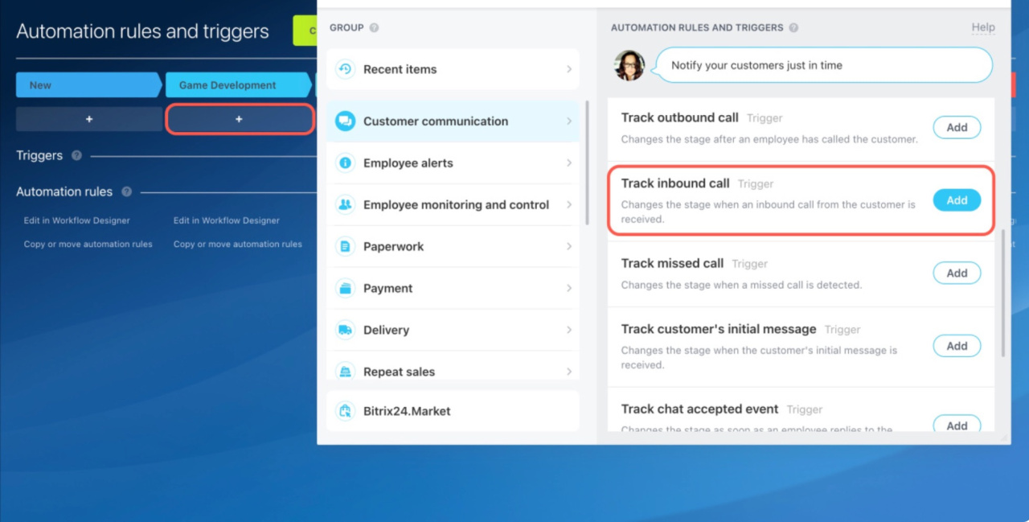This screenshot has height=522, width=1029.
Task: Click the Employee monitoring people icon
Action: pyautogui.click(x=345, y=205)
